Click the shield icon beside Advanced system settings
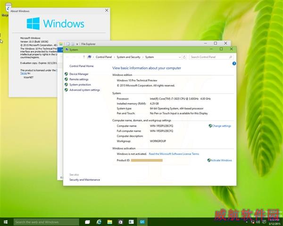283x226 pixels. click(x=66, y=90)
